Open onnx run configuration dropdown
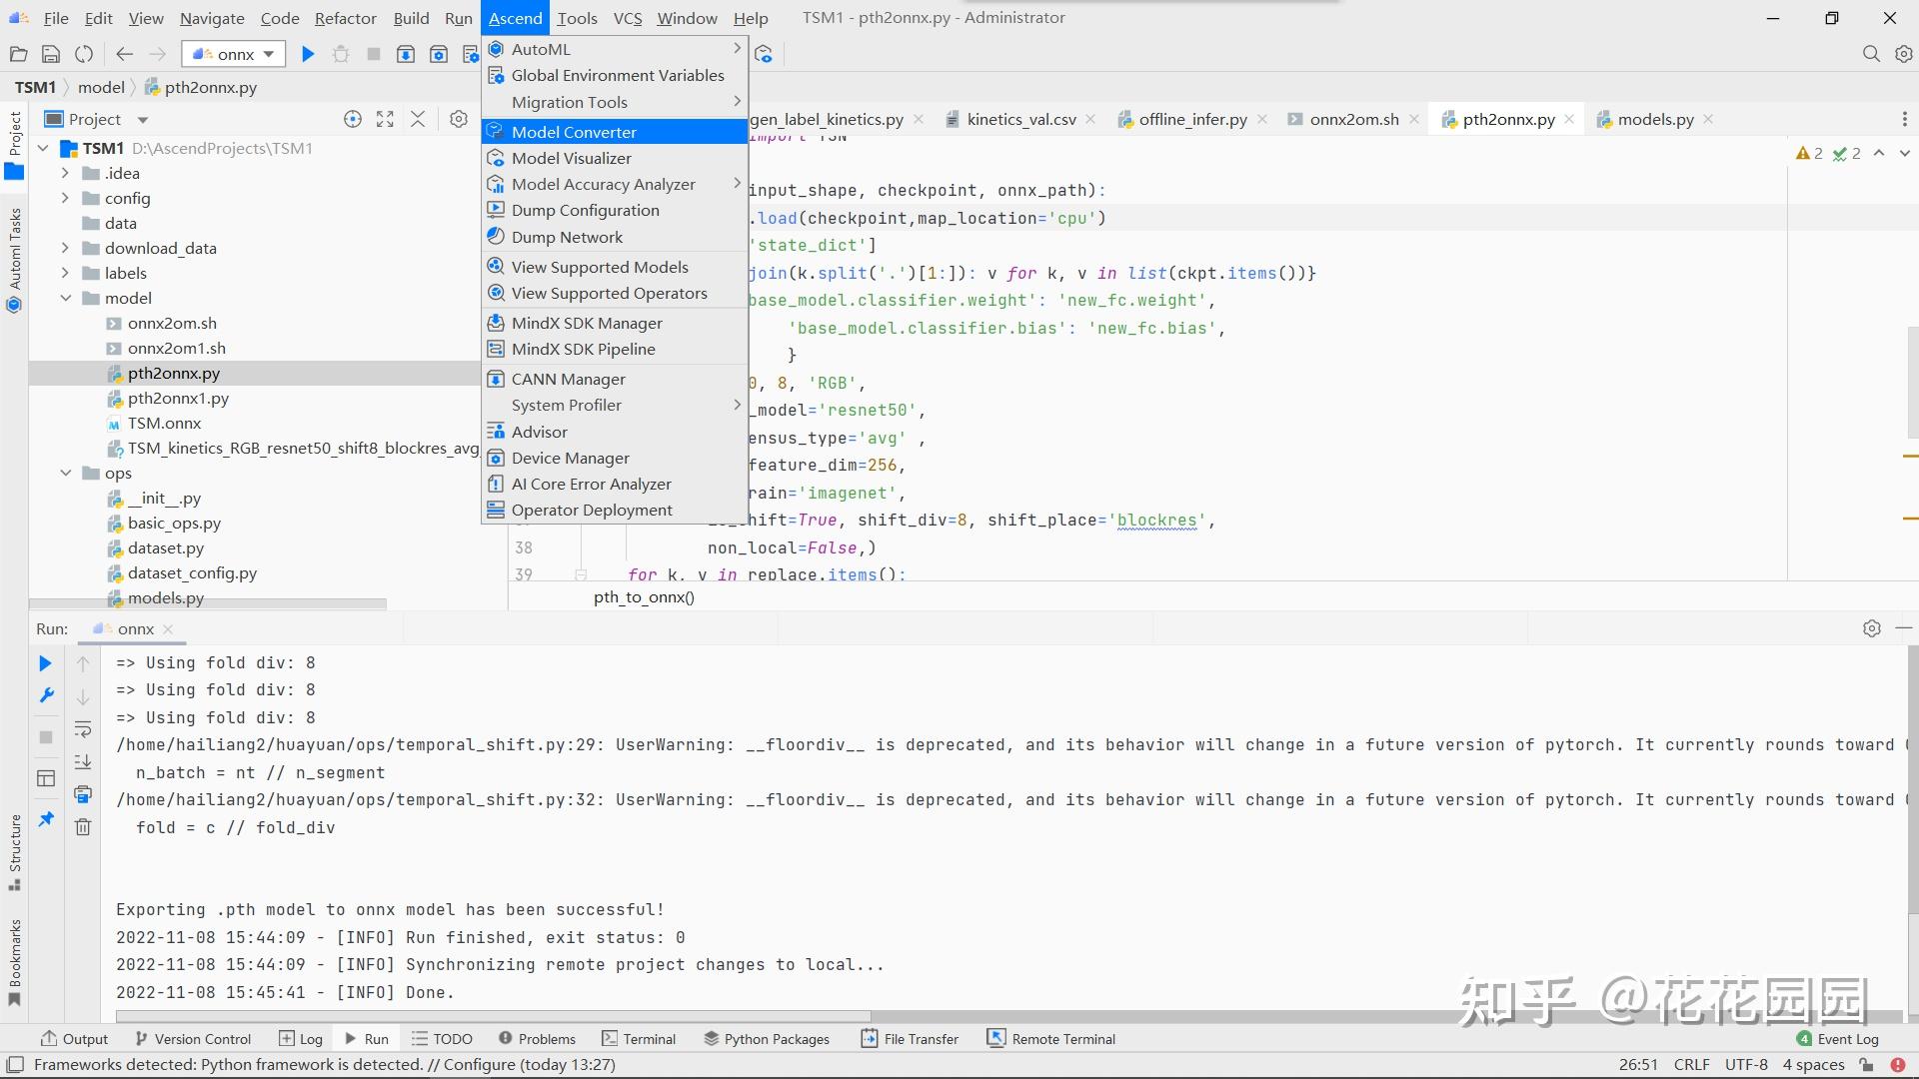1919x1079 pixels. point(235,55)
